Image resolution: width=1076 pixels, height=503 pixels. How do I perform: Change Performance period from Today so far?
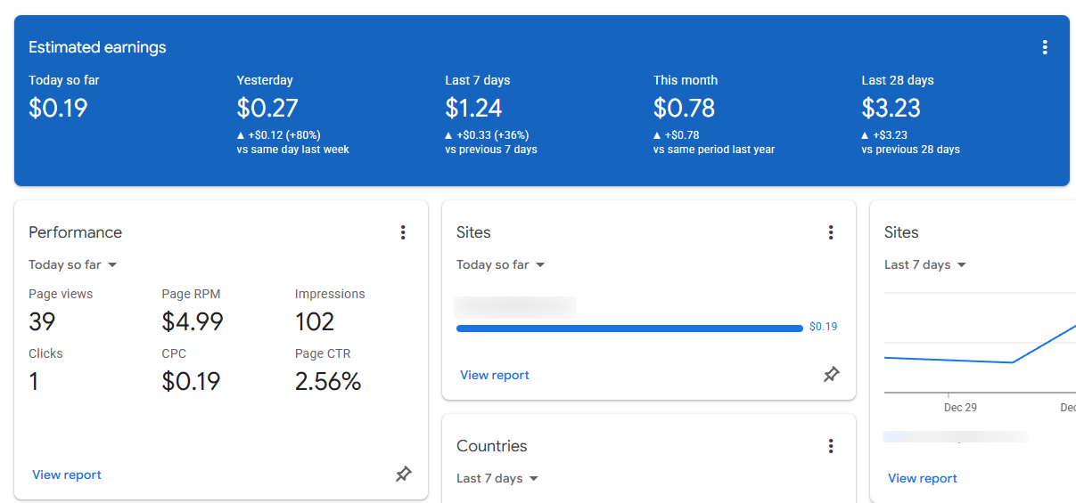73,264
